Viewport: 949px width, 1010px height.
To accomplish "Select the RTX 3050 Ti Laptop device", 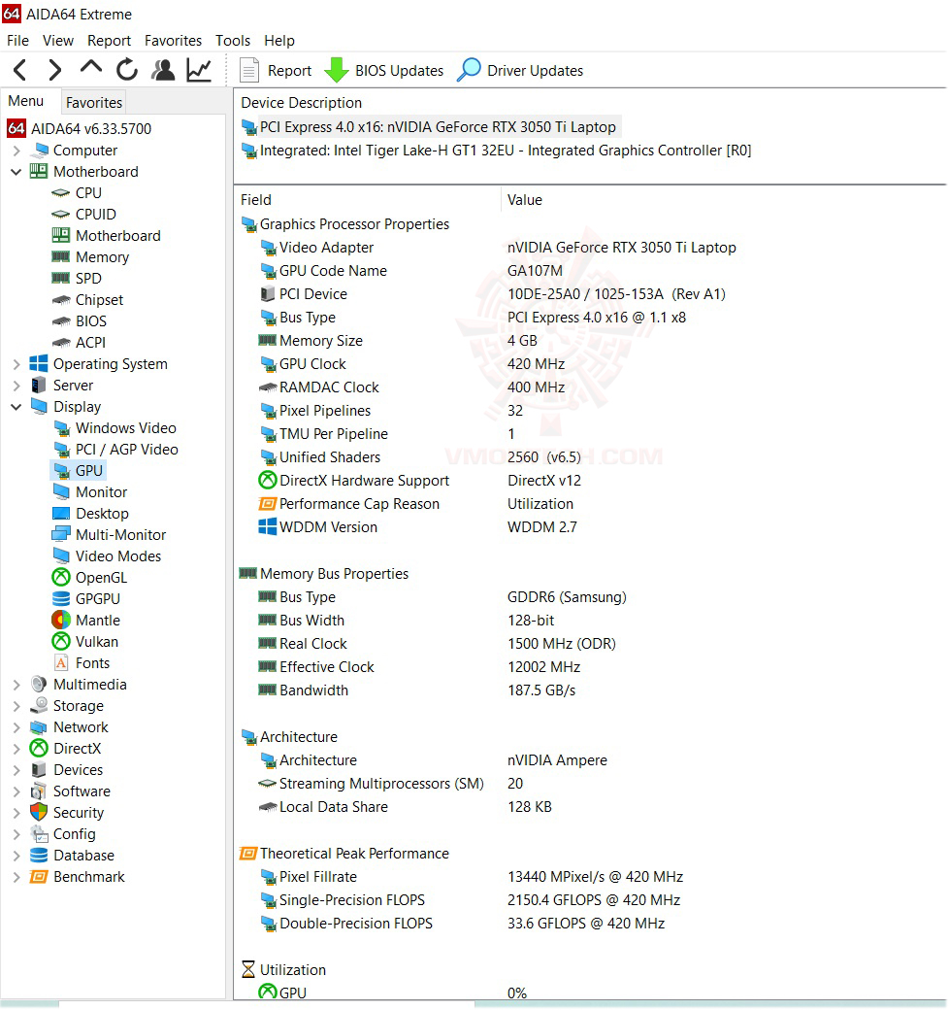I will pos(438,127).
